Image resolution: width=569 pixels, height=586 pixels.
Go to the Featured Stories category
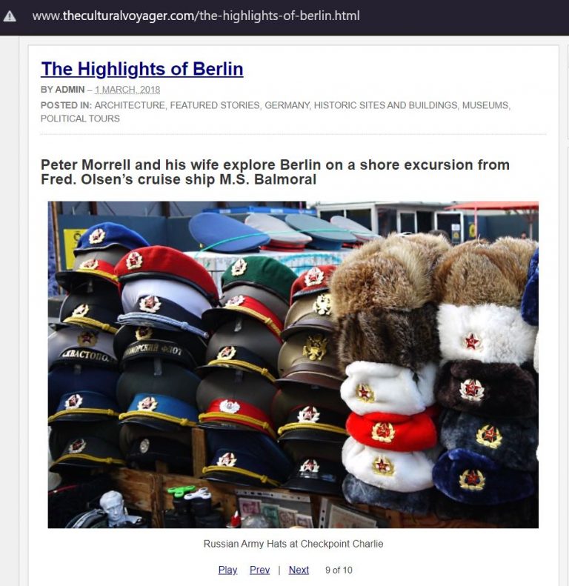[x=215, y=105]
